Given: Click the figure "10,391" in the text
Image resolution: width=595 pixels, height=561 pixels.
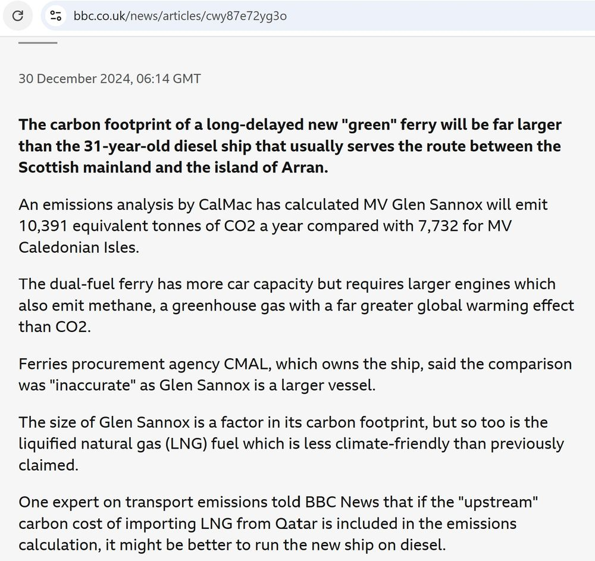Looking at the screenshot, I should [x=42, y=226].
